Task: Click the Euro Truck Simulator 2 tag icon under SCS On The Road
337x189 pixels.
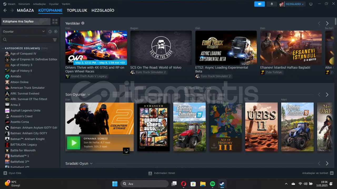Action: click(x=132, y=72)
